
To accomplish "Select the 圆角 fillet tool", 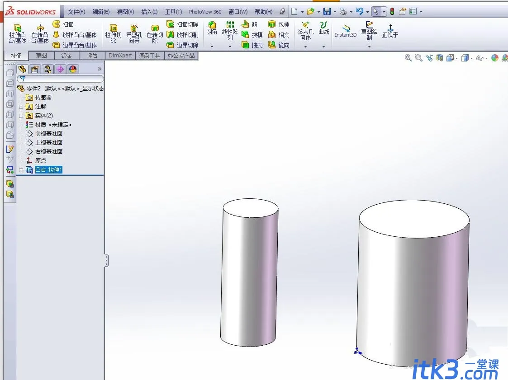I will click(212, 28).
